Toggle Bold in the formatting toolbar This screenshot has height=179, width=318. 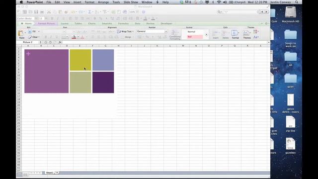click(52, 18)
